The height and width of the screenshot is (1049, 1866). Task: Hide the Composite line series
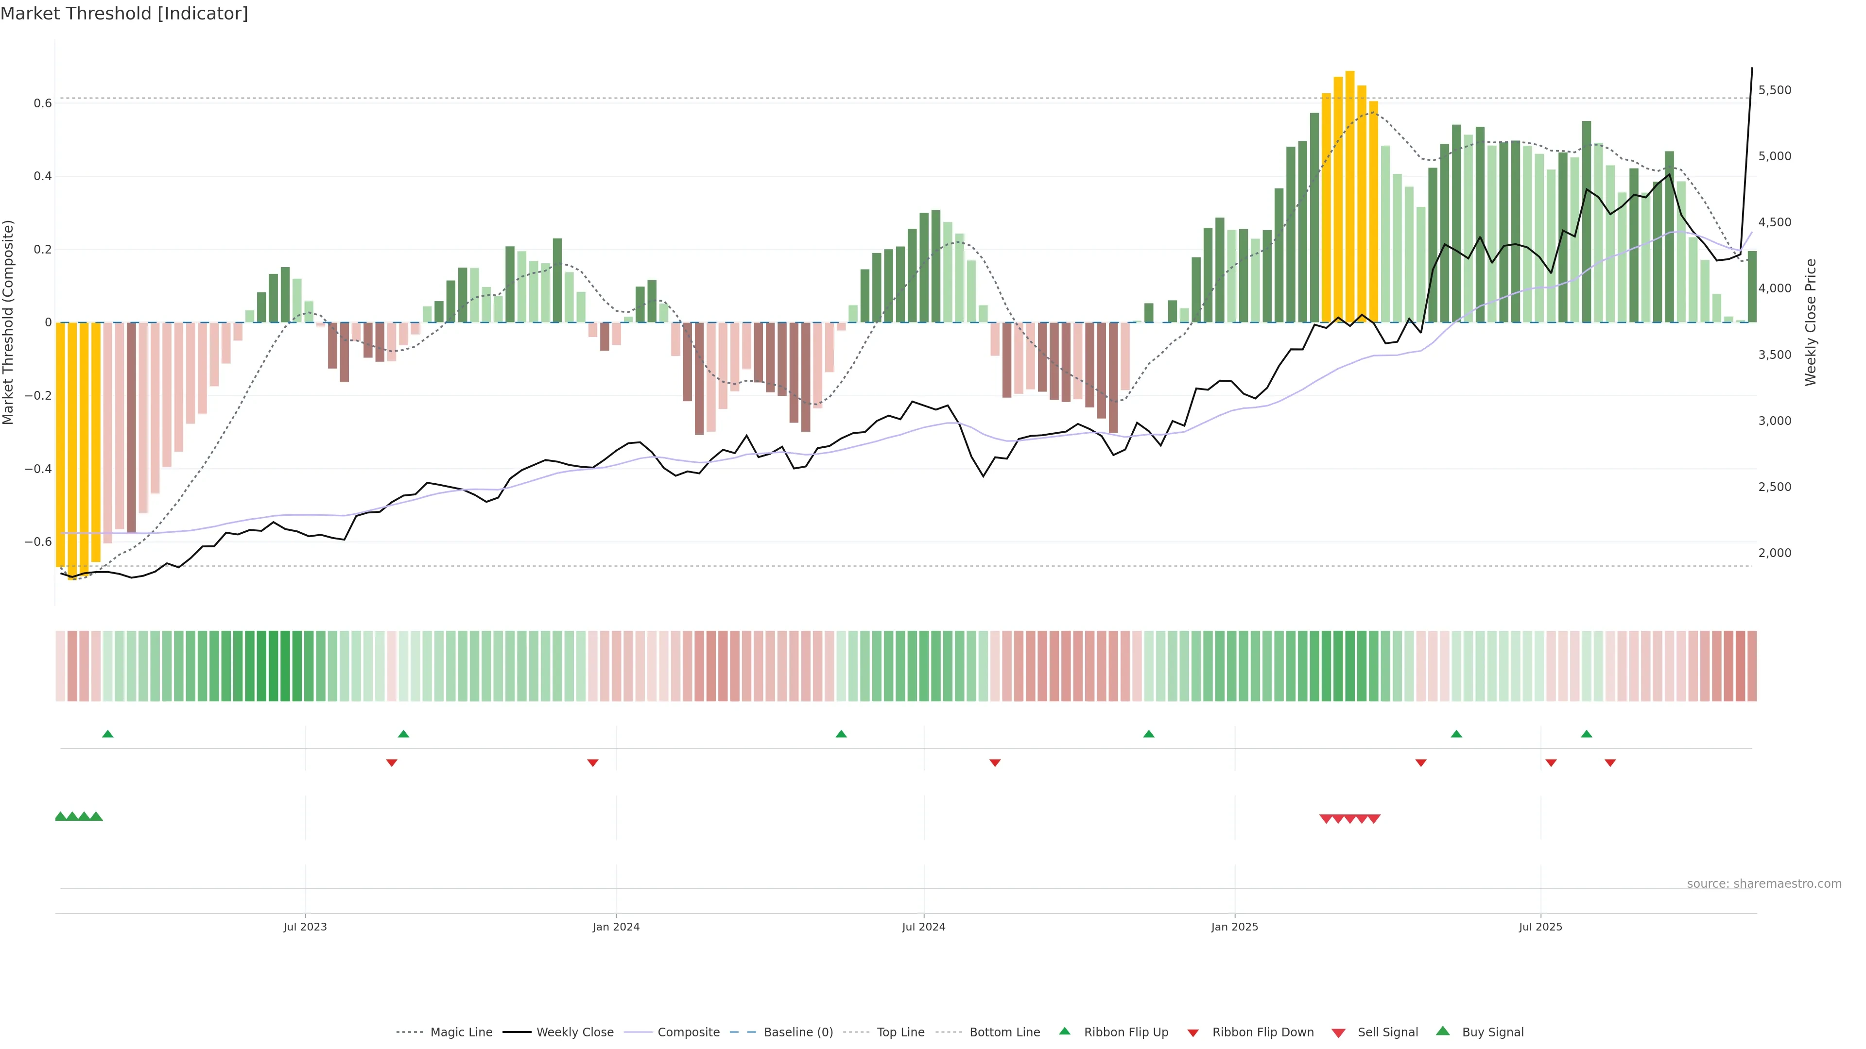coord(688,1032)
